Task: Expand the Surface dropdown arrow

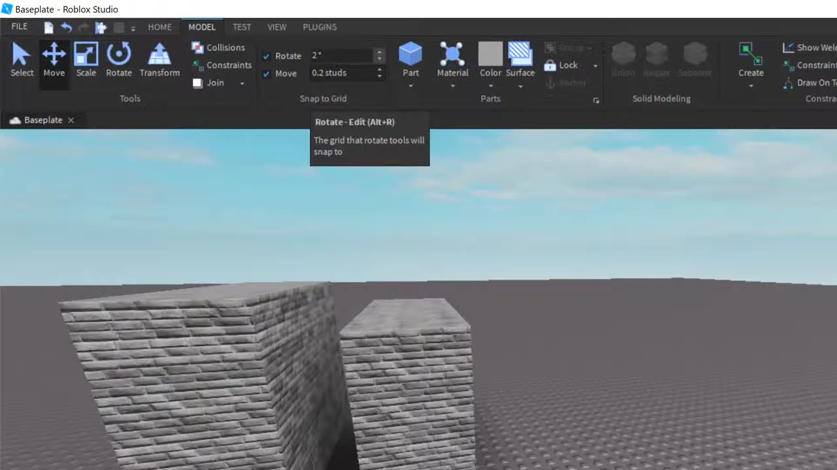Action: pos(521,86)
